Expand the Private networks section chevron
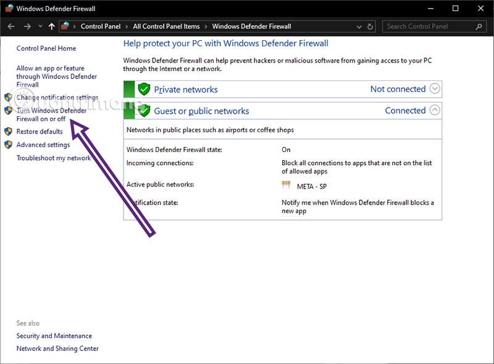Image resolution: width=494 pixels, height=364 pixels. tap(435, 89)
